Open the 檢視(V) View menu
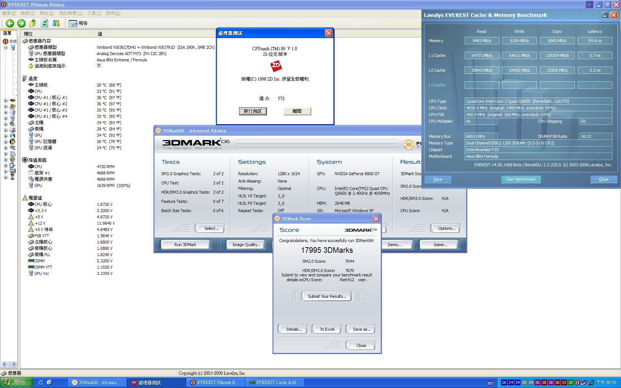The width and height of the screenshot is (621, 388). tap(28, 13)
